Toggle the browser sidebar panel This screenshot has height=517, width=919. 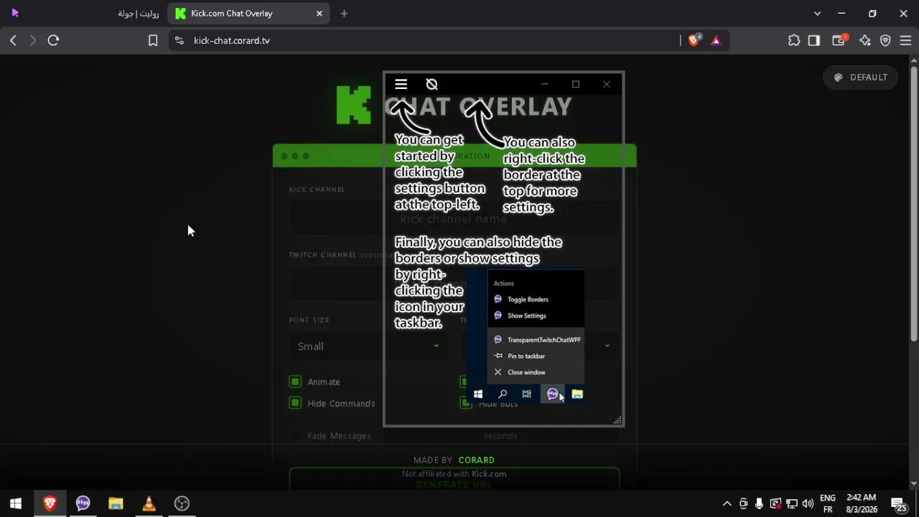[814, 41]
